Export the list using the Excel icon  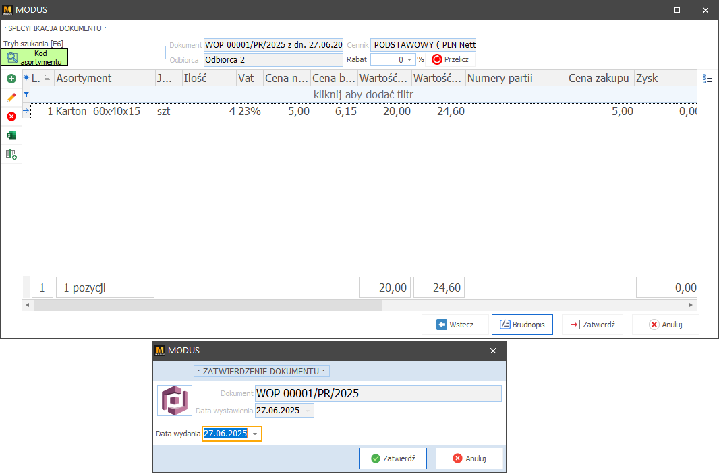pyautogui.click(x=11, y=135)
